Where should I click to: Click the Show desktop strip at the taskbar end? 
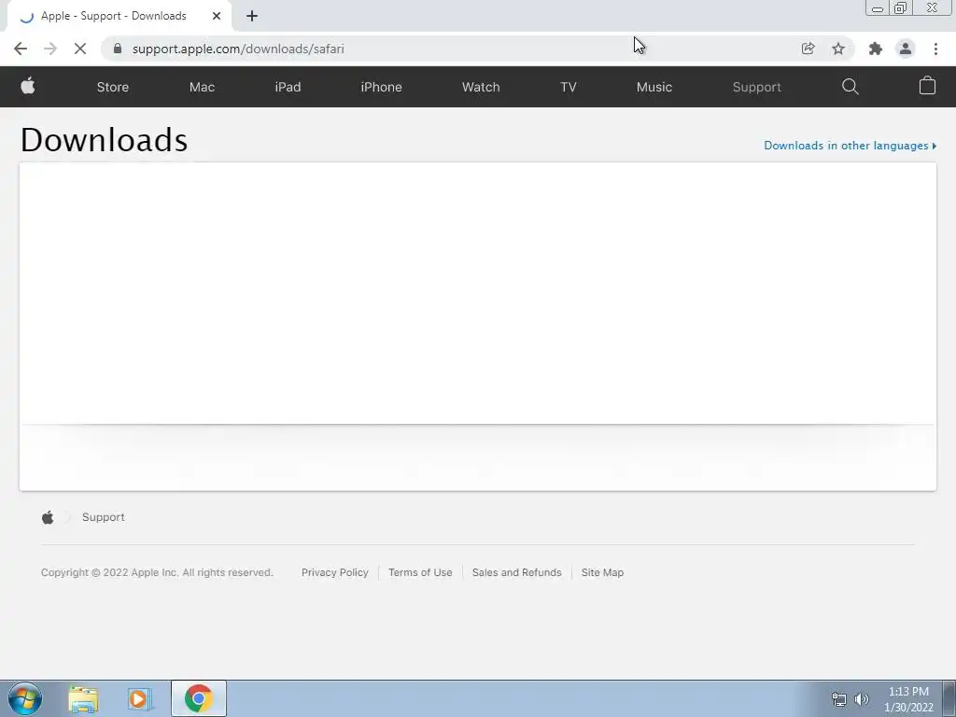[x=949, y=698]
